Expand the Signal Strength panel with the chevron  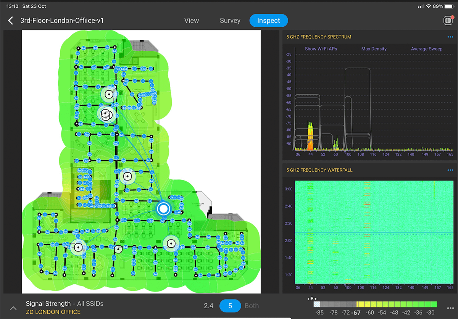(13, 308)
